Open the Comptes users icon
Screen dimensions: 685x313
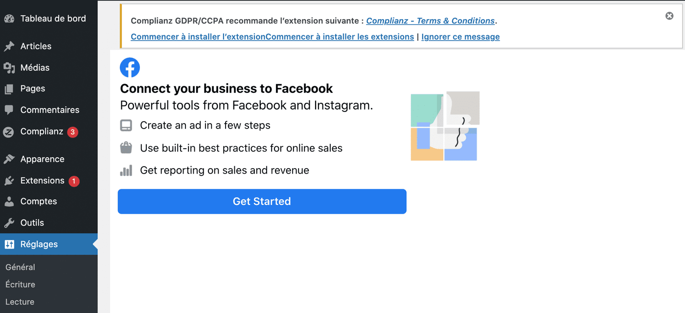pos(9,201)
